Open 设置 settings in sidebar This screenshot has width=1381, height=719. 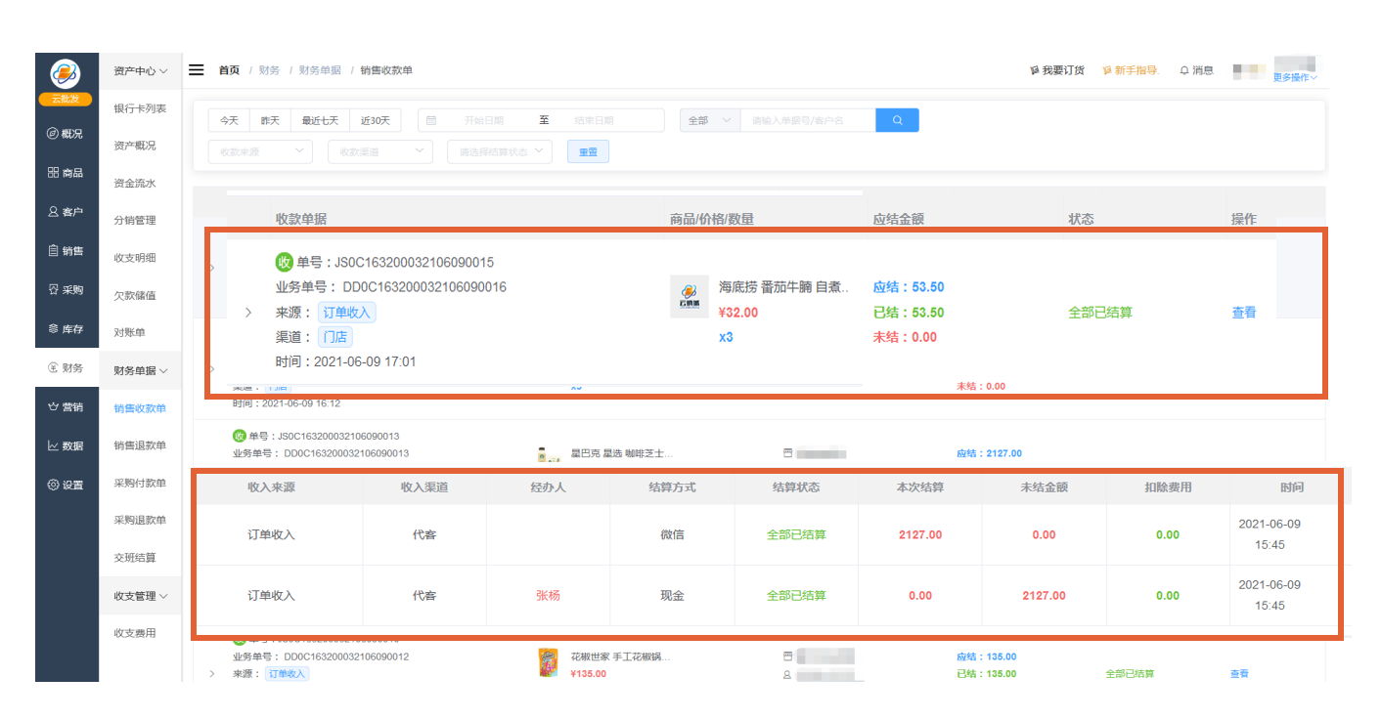click(66, 486)
